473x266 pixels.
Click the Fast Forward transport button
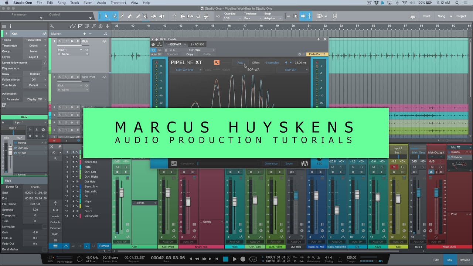coord(204,259)
